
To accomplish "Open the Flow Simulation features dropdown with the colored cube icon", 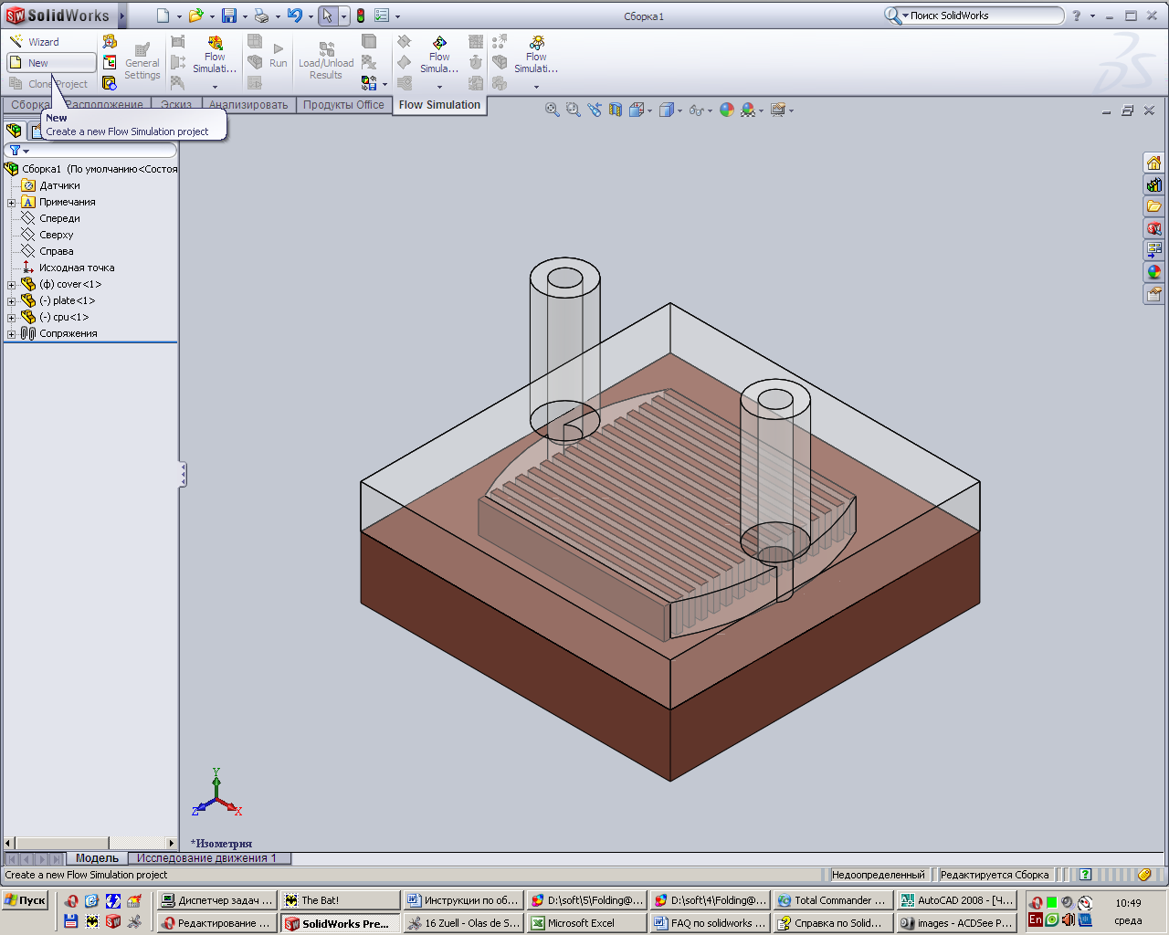I will 215,62.
